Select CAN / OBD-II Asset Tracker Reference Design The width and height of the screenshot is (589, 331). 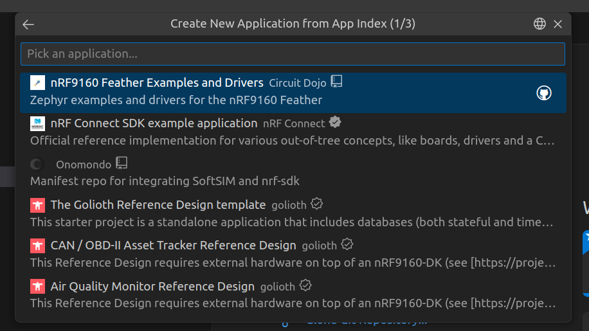293,255
